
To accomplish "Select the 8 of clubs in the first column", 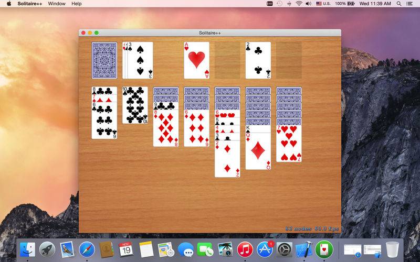I will tap(104, 91).
